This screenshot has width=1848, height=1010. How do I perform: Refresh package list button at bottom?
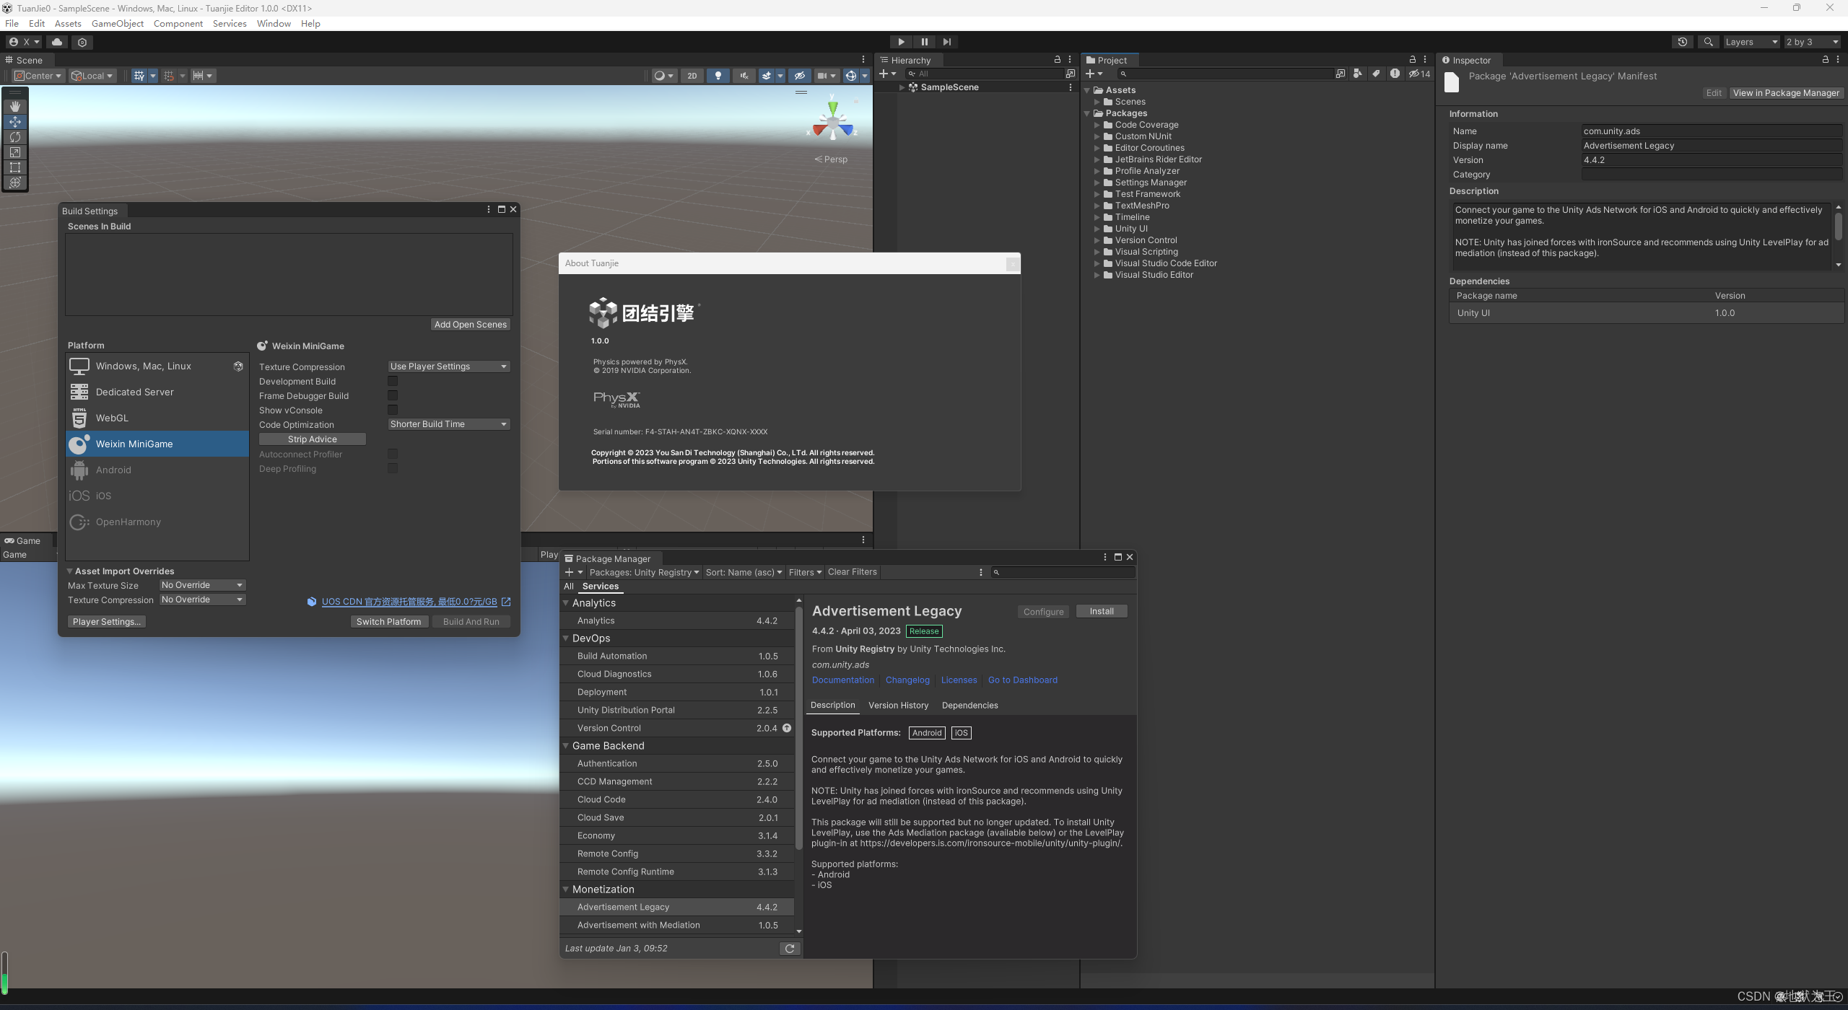(x=790, y=949)
